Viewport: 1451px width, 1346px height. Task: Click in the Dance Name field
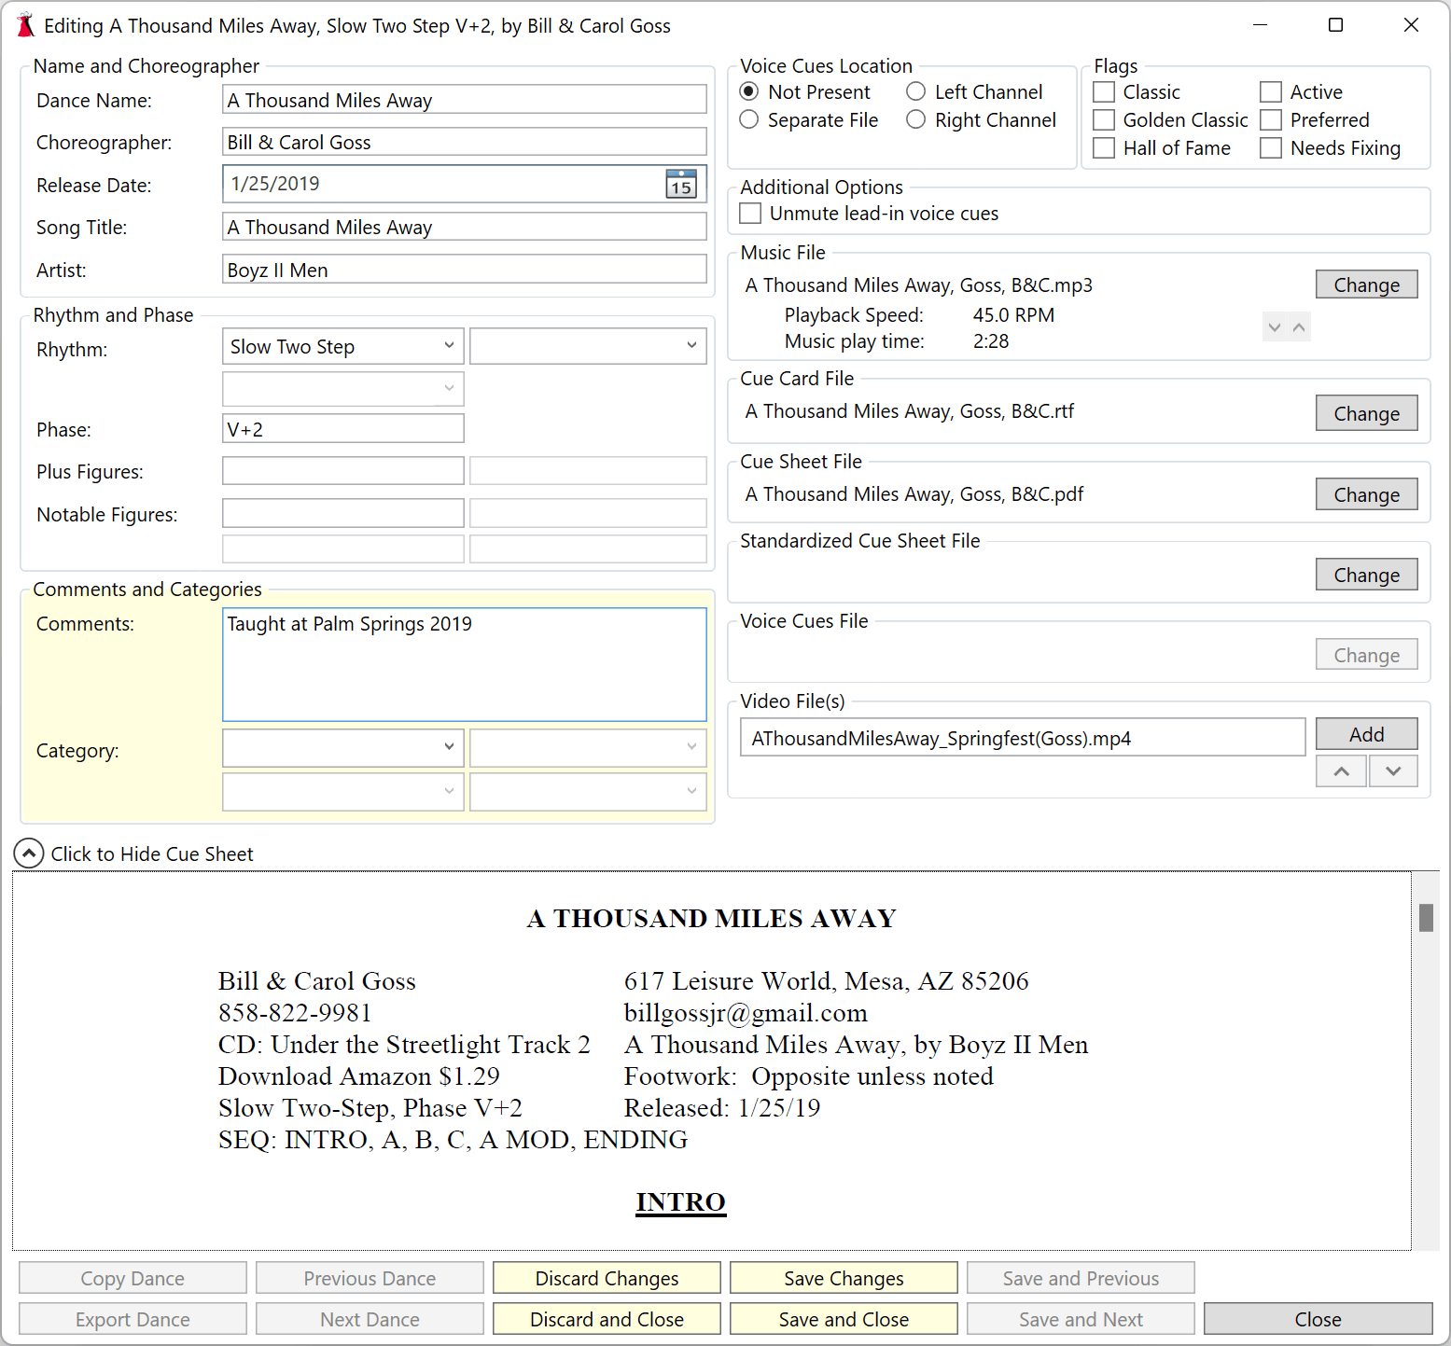[x=464, y=100]
